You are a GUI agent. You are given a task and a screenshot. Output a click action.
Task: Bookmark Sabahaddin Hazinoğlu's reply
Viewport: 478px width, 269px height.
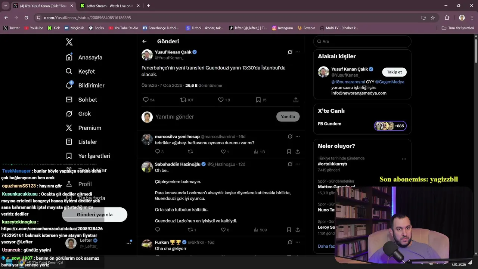[x=289, y=230]
